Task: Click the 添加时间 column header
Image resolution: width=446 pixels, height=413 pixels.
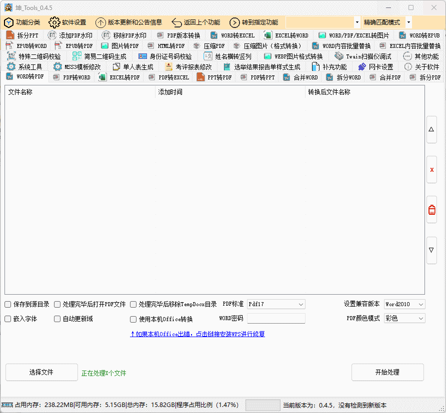Action: tap(230, 92)
